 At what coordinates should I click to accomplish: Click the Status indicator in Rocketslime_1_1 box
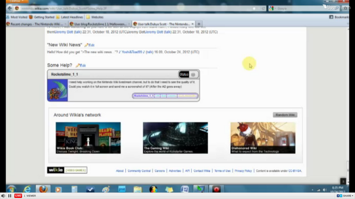pos(189,75)
